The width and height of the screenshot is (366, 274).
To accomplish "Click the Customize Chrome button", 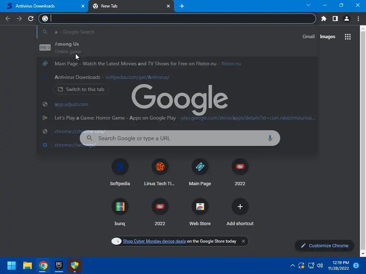I will 325,245.
